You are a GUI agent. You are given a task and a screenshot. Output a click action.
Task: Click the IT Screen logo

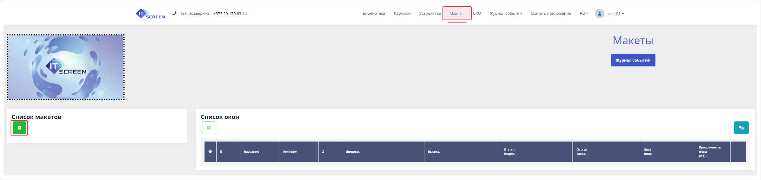pyautogui.click(x=150, y=14)
